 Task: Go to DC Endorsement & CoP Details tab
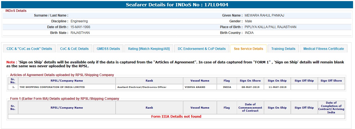(x=202, y=49)
